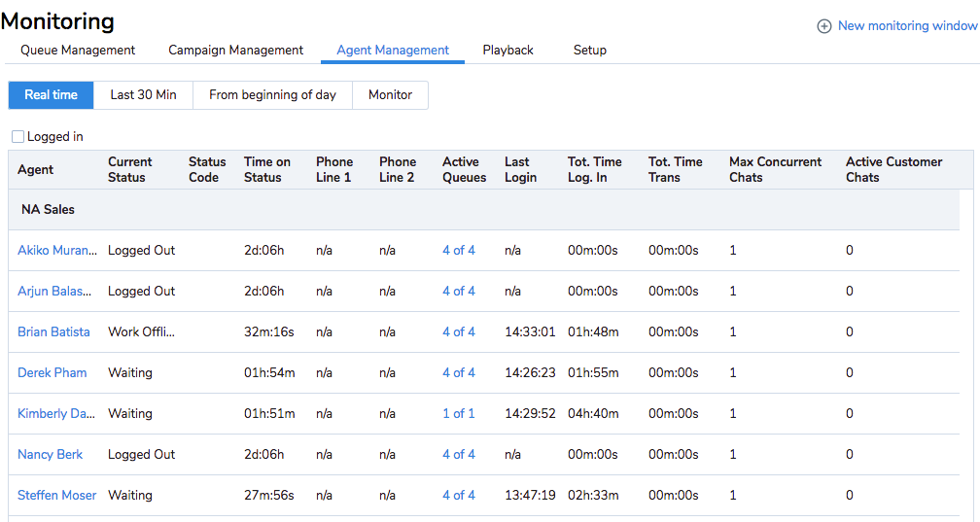Click Steffen Moser's total login time 02h:33m
Viewport: 980px width, 522px height.
coord(593,495)
